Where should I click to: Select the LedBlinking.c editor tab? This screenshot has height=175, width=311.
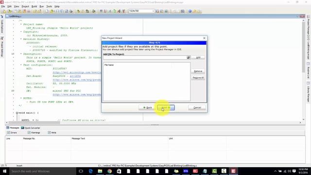point(14,16)
